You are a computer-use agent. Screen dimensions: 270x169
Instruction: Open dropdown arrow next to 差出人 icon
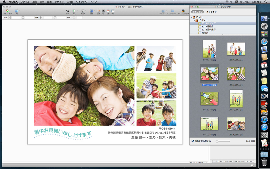pyautogui.click(x=86, y=11)
